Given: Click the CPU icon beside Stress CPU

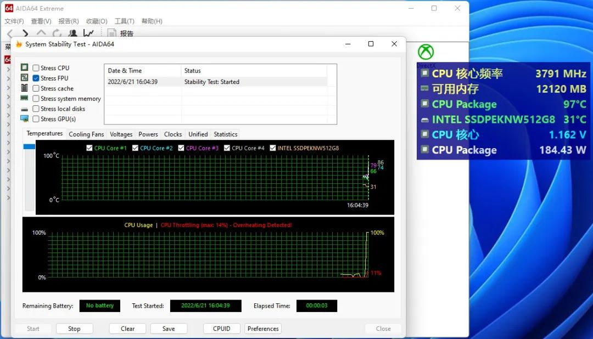Looking at the screenshot, I should click(23, 67).
